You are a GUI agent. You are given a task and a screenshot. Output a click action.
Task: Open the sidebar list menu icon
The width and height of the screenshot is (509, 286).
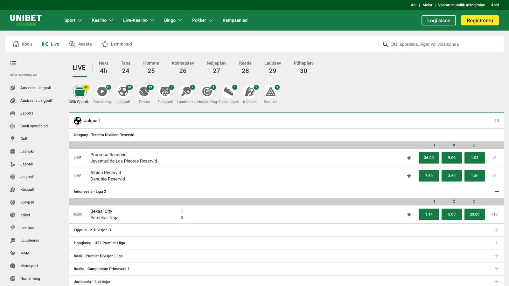13,63
